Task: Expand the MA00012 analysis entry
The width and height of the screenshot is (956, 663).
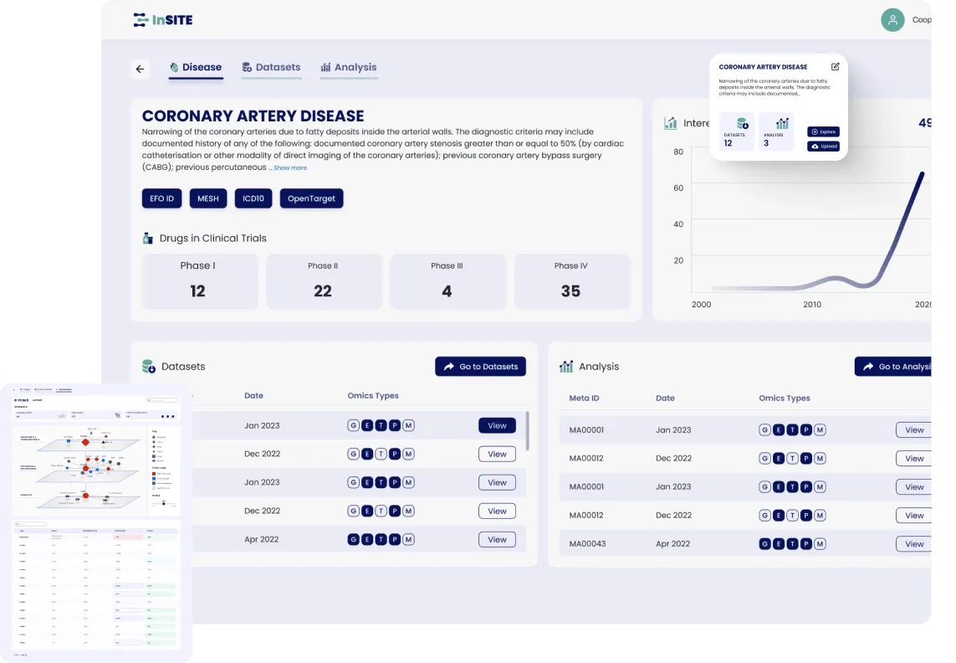Action: (913, 458)
